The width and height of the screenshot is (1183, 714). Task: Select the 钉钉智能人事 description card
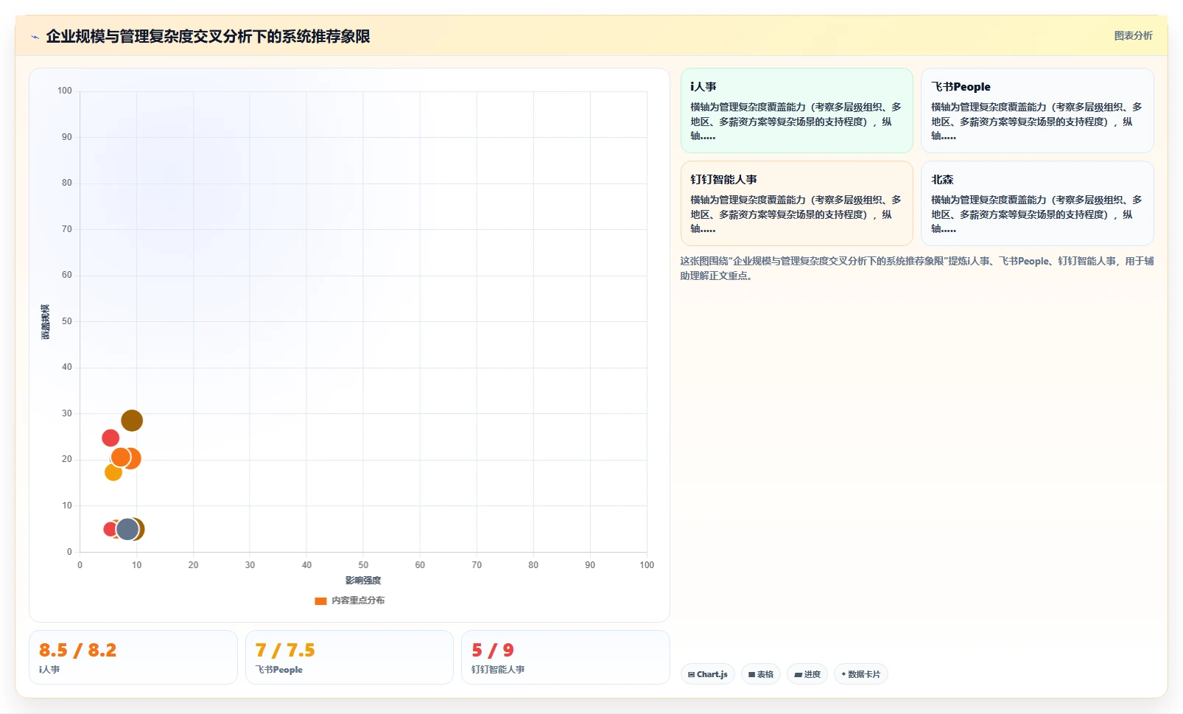point(796,203)
